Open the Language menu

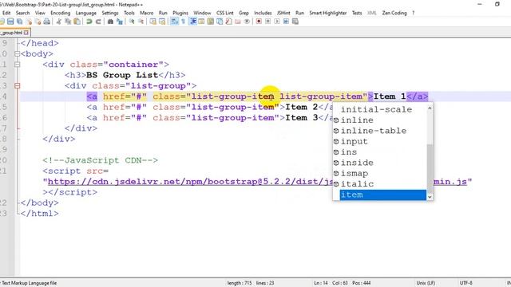[86, 13]
